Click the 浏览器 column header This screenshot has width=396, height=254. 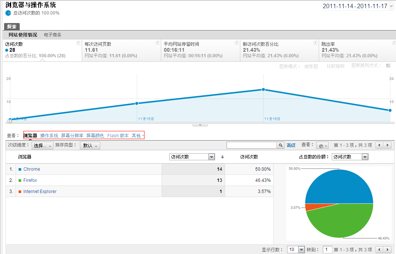click(25, 157)
